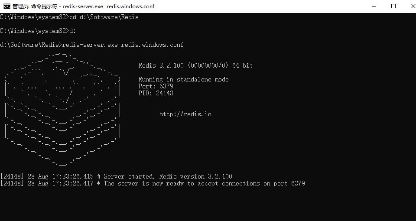
Task: Click the 'Port: 6379' text line
Action: tap(156, 86)
